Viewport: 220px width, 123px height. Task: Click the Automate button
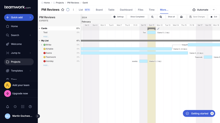tap(200, 10)
